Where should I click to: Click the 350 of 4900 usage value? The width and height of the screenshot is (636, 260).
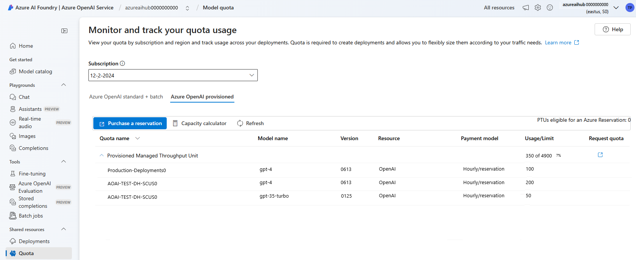[x=539, y=156]
